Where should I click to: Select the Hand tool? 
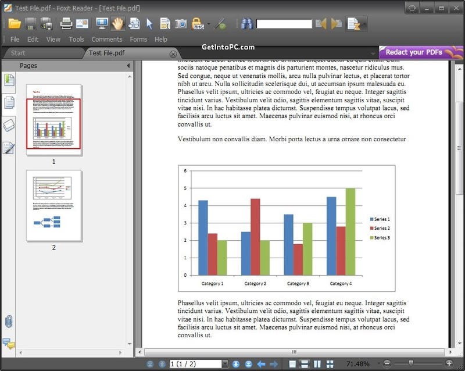(118, 24)
